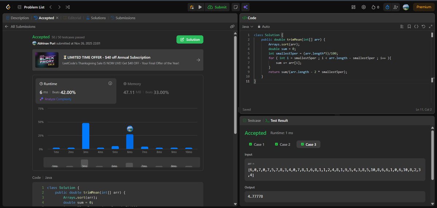This screenshot has height=208, width=437.
Task: Toggle the Auto lock setting
Action: [264, 27]
